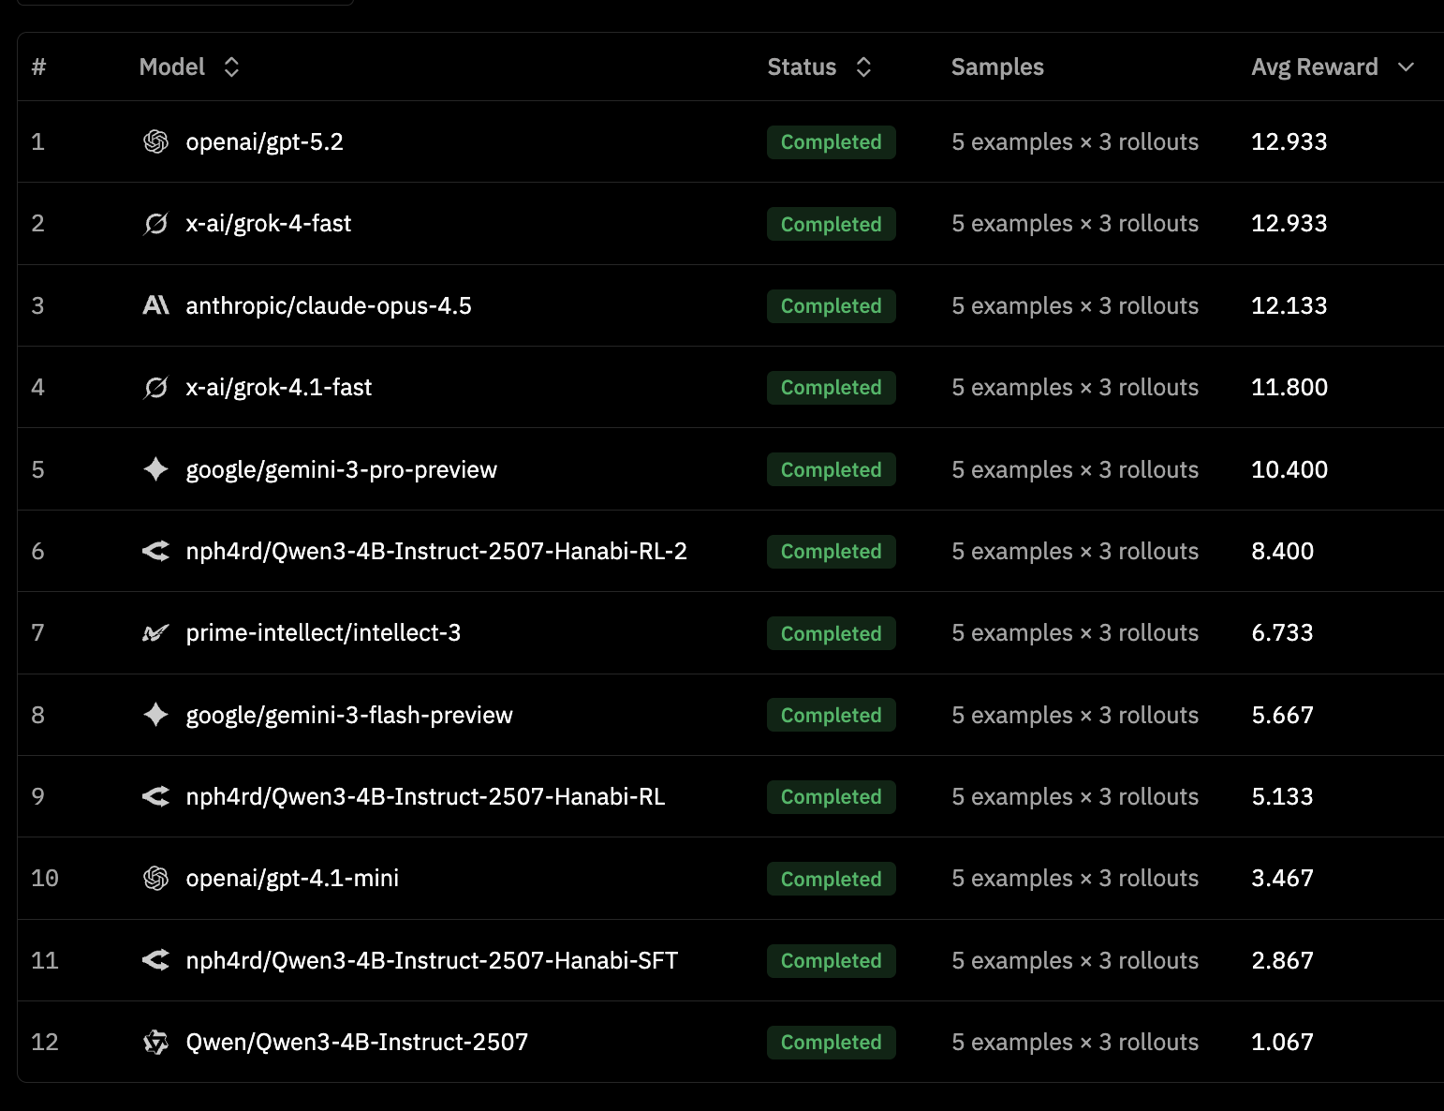
Task: Click avg reward value 10.400
Action: pyautogui.click(x=1289, y=469)
